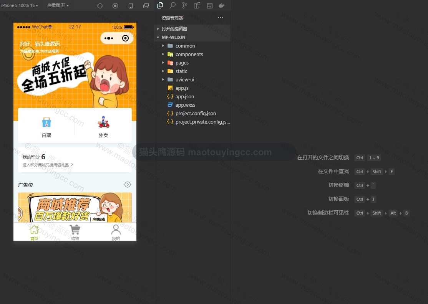Image resolution: width=428 pixels, height=304 pixels.
Task: Click the docker whale icon
Action: (x=222, y=5)
